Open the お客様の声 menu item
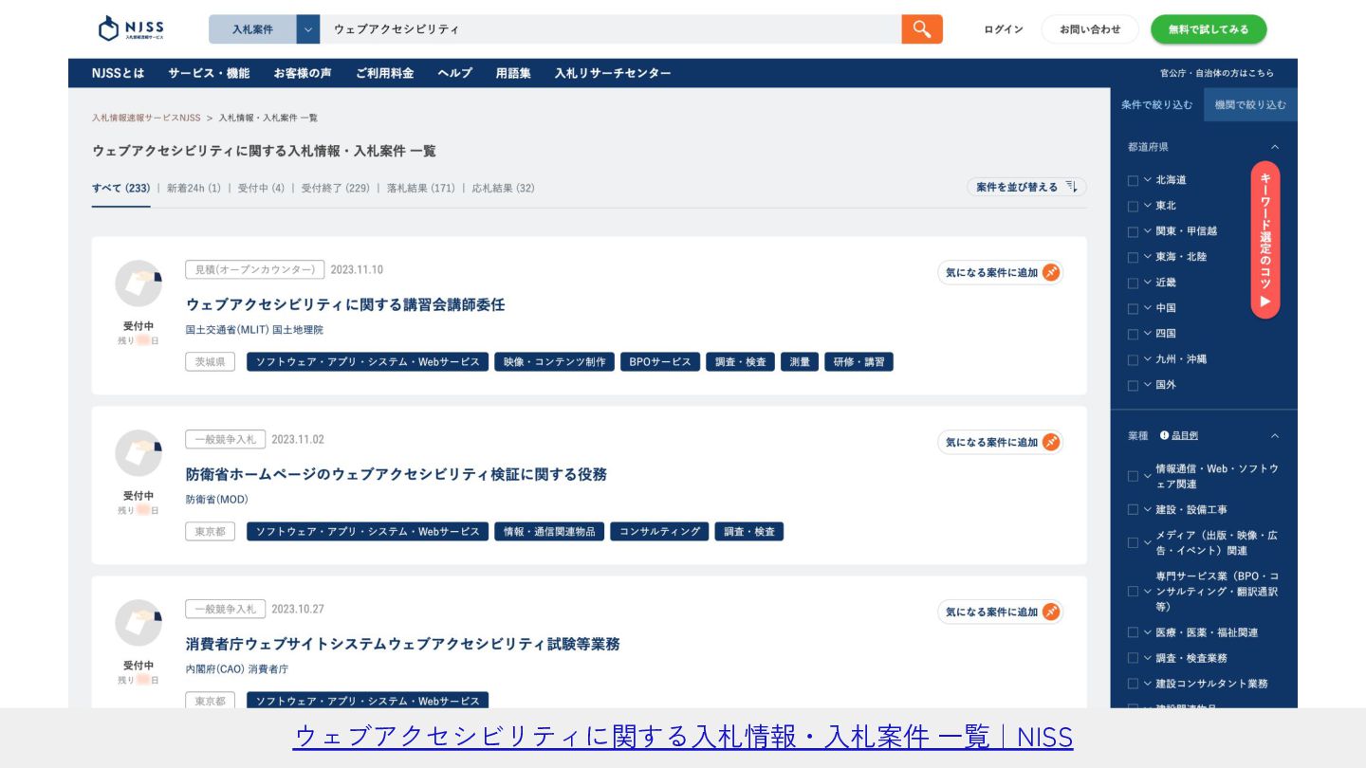The height and width of the screenshot is (768, 1366). point(303,73)
